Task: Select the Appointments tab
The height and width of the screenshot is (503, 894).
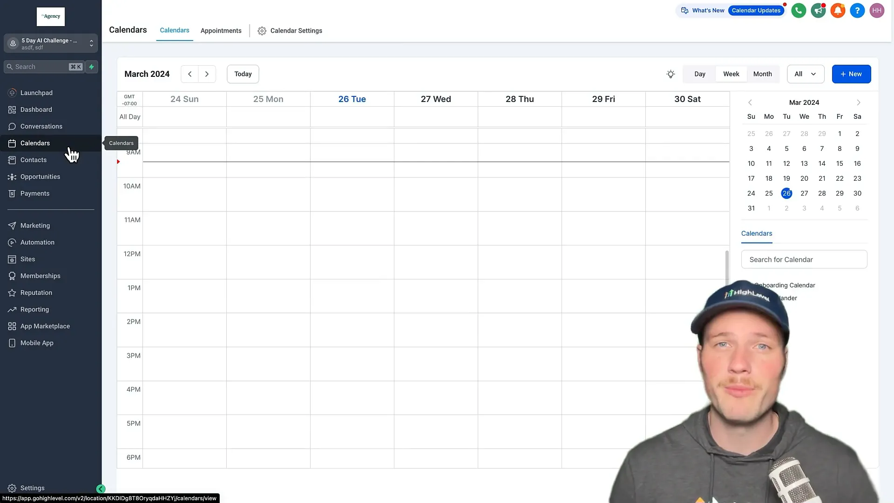Action: click(221, 31)
